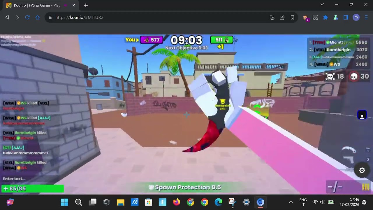Screen dimensions: 373x210
Task: Open a new browser tab
Action: point(86,5)
